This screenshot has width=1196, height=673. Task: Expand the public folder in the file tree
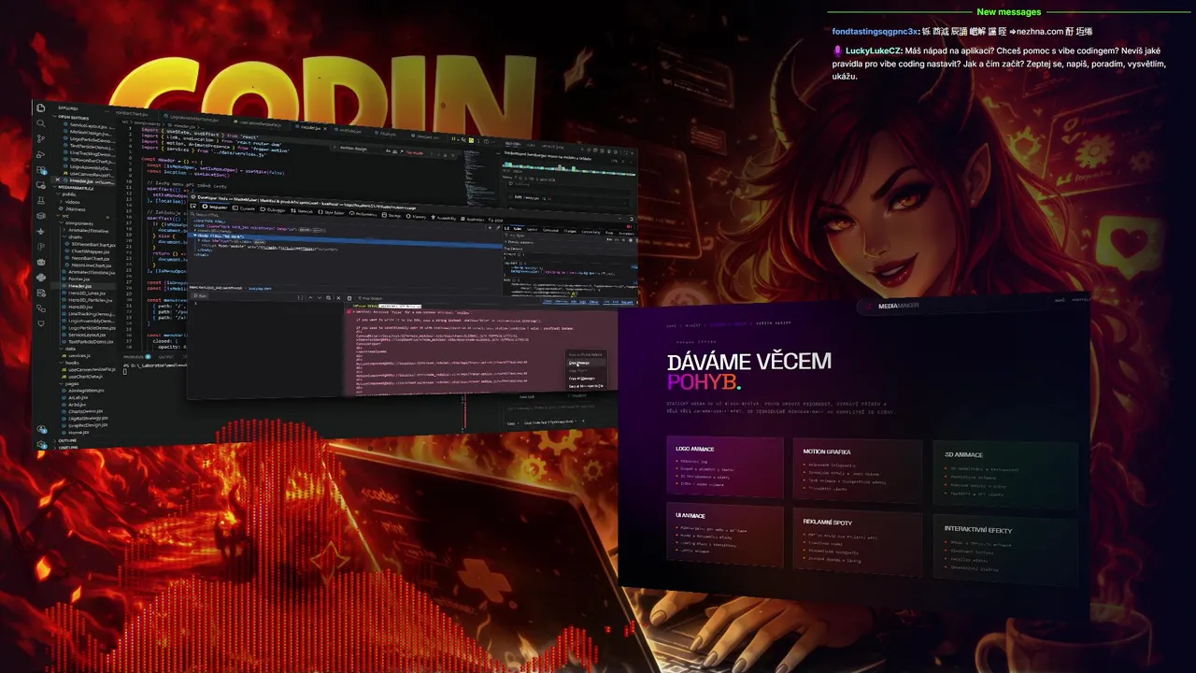(x=68, y=194)
